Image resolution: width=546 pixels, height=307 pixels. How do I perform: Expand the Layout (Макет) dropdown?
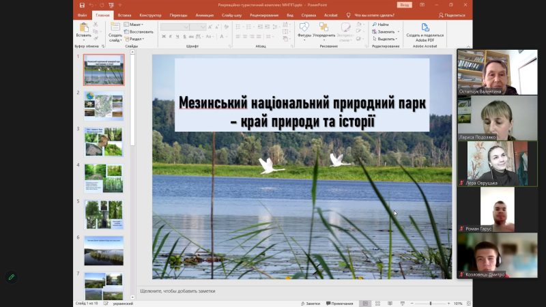coord(136,25)
